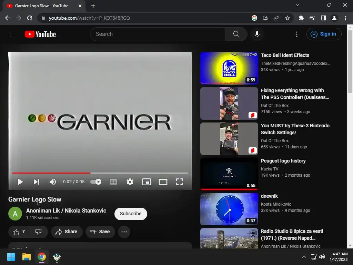Open the Kacka TV channel name
Image resolution: width=353 pixels, height=265 pixels.
point(270,169)
